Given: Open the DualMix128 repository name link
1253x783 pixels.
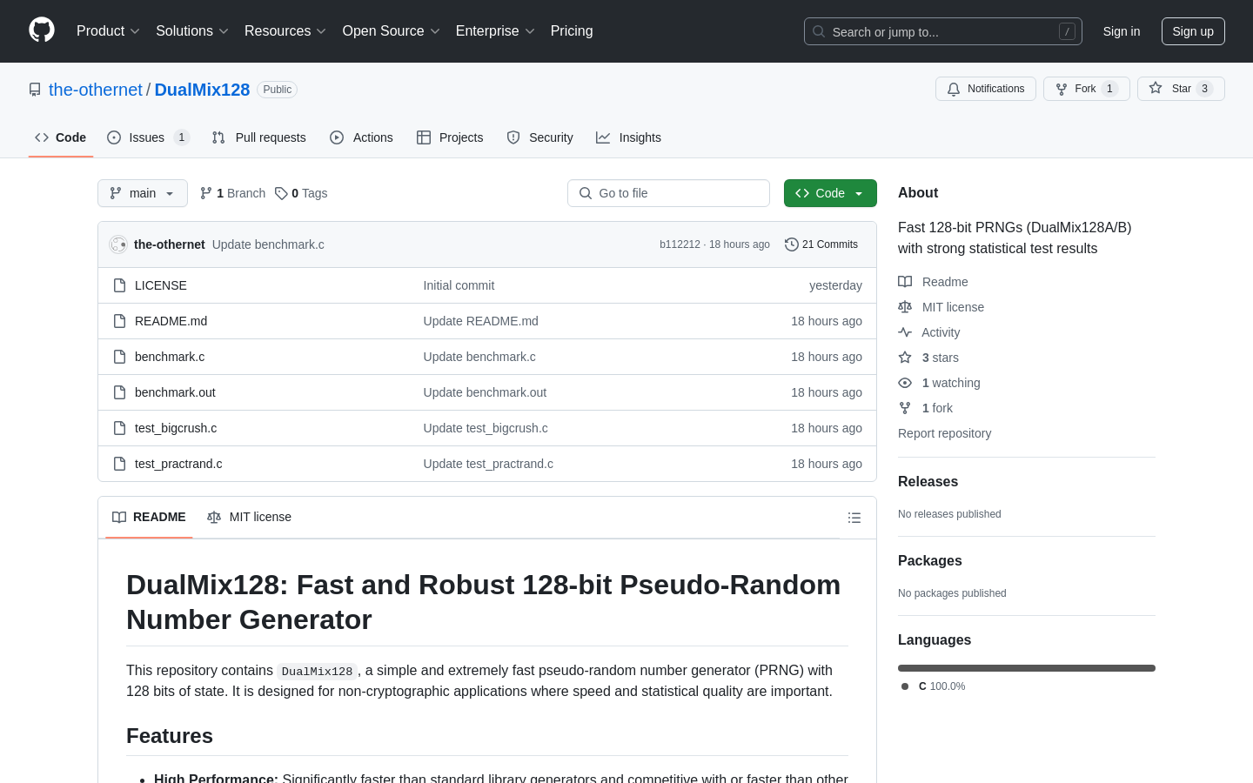Looking at the screenshot, I should click(x=202, y=90).
